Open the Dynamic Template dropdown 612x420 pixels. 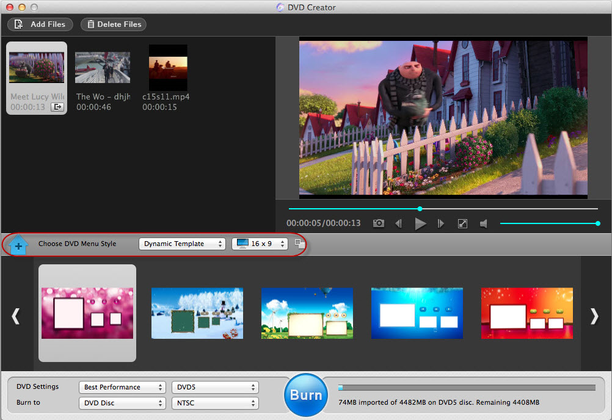pos(182,244)
